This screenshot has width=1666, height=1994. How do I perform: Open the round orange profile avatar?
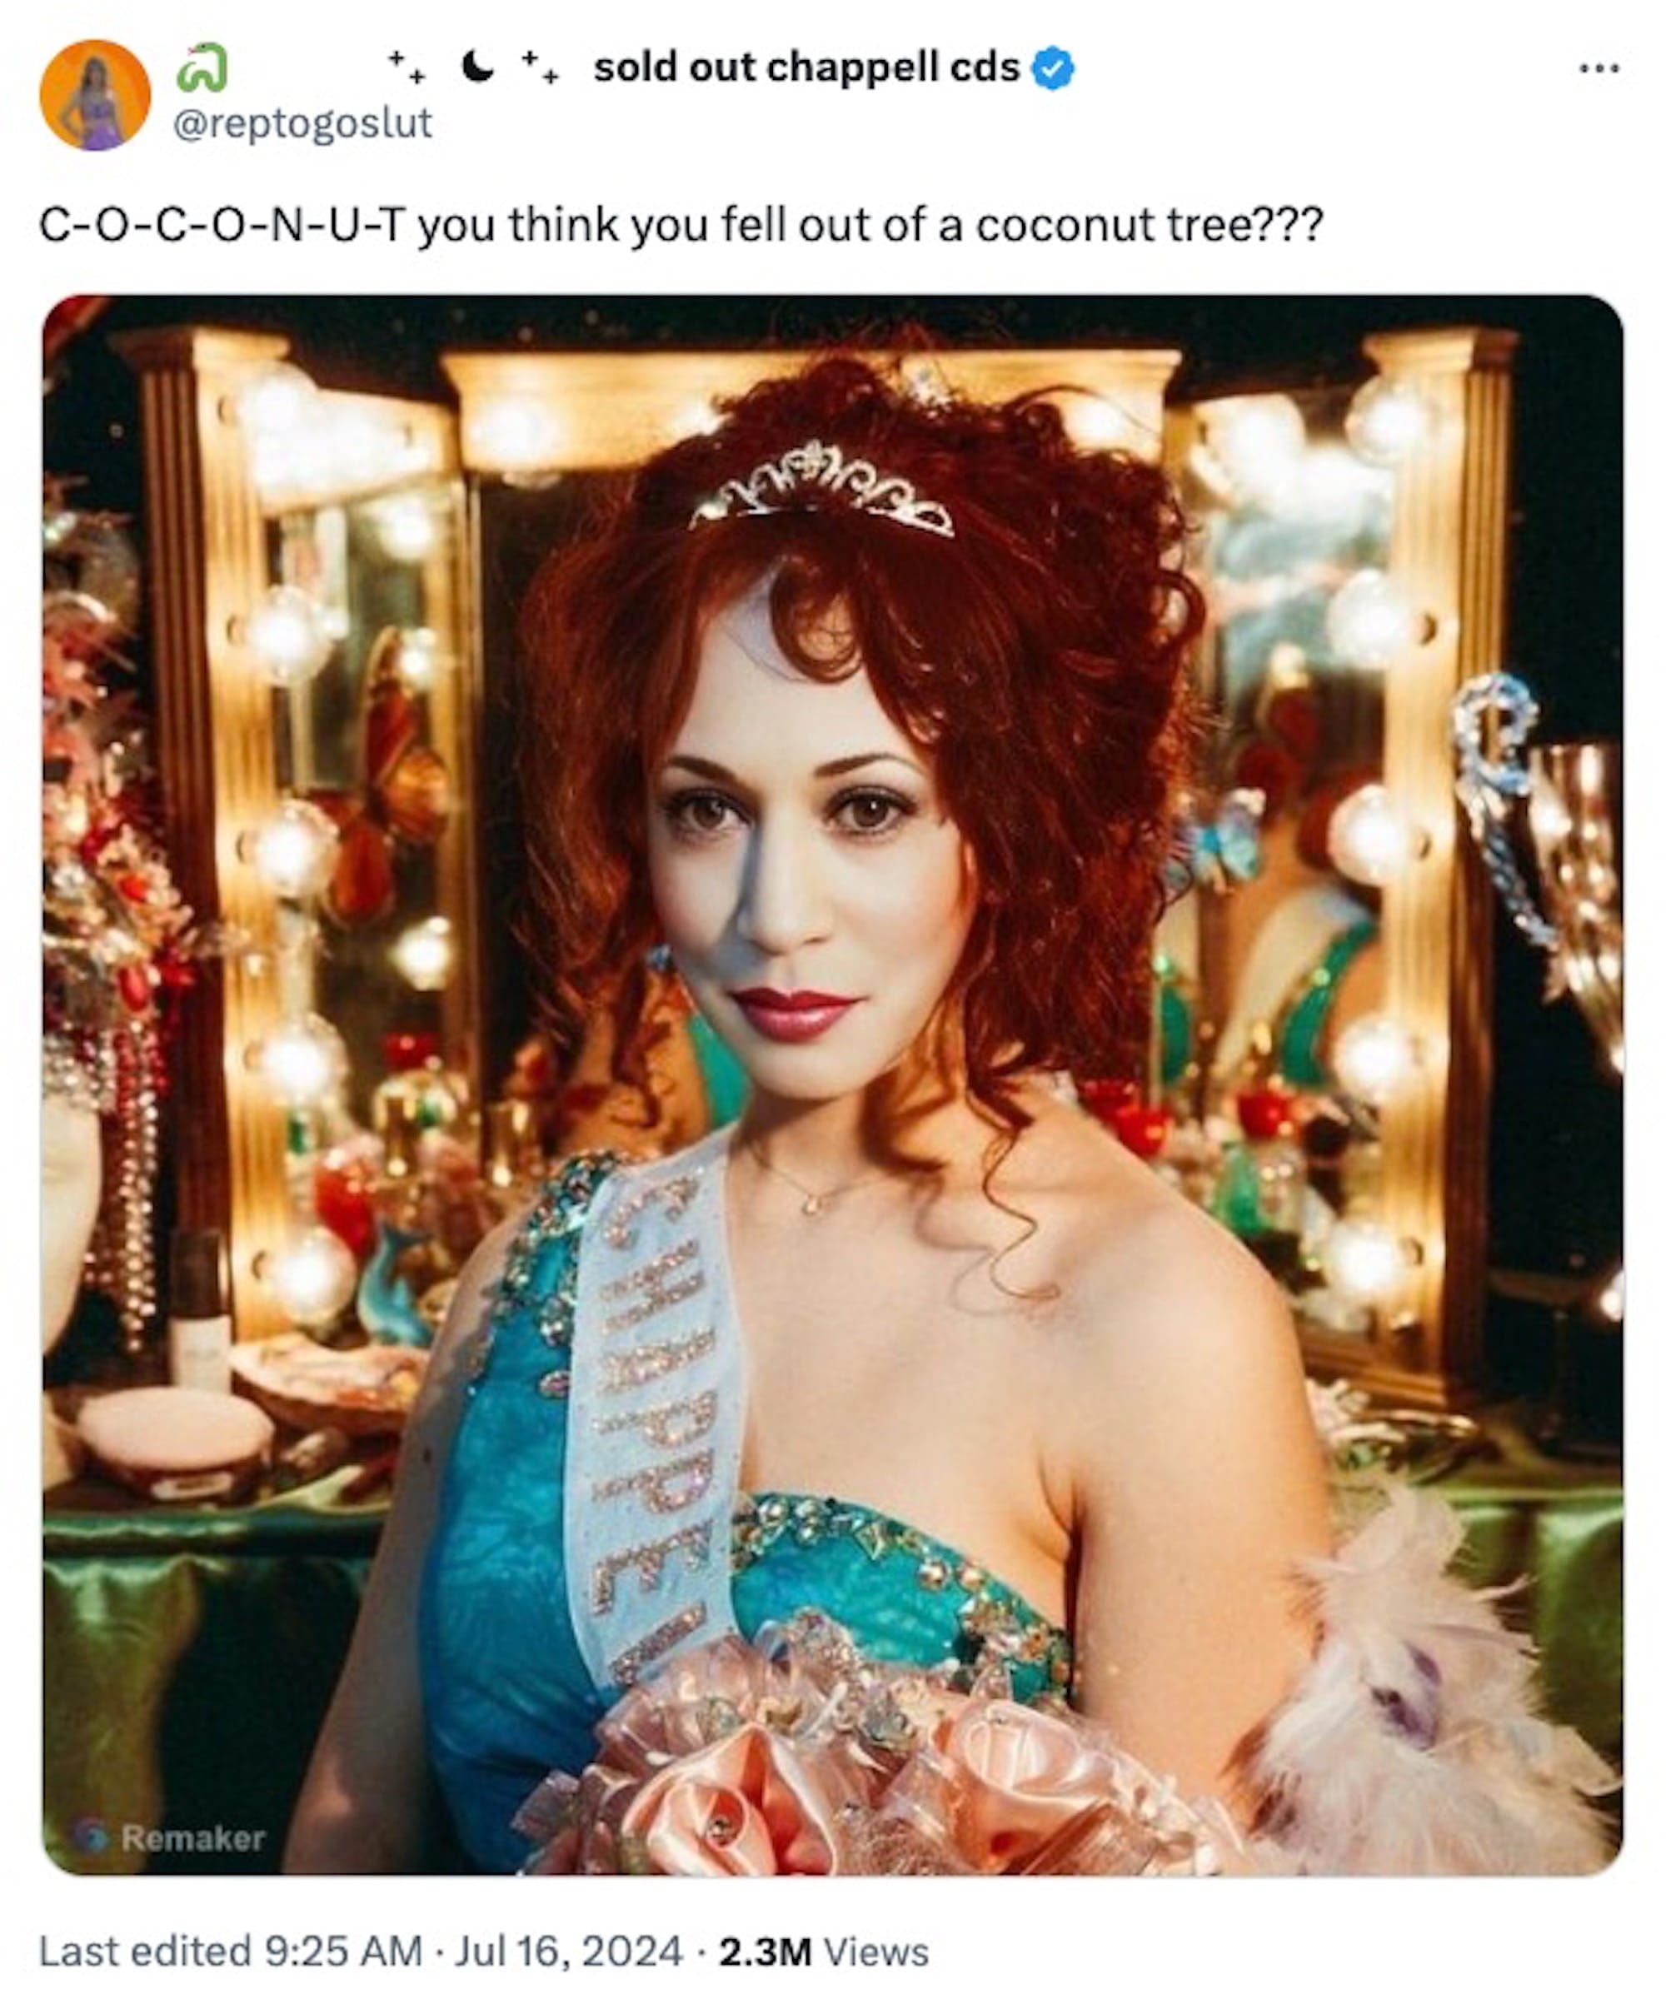pos(95,95)
